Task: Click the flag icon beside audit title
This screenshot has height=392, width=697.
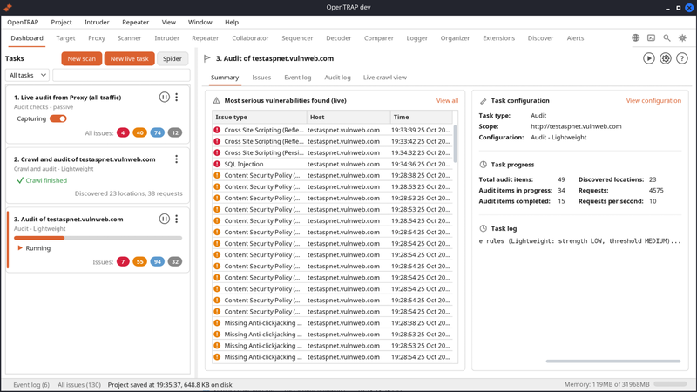Action: click(206, 58)
